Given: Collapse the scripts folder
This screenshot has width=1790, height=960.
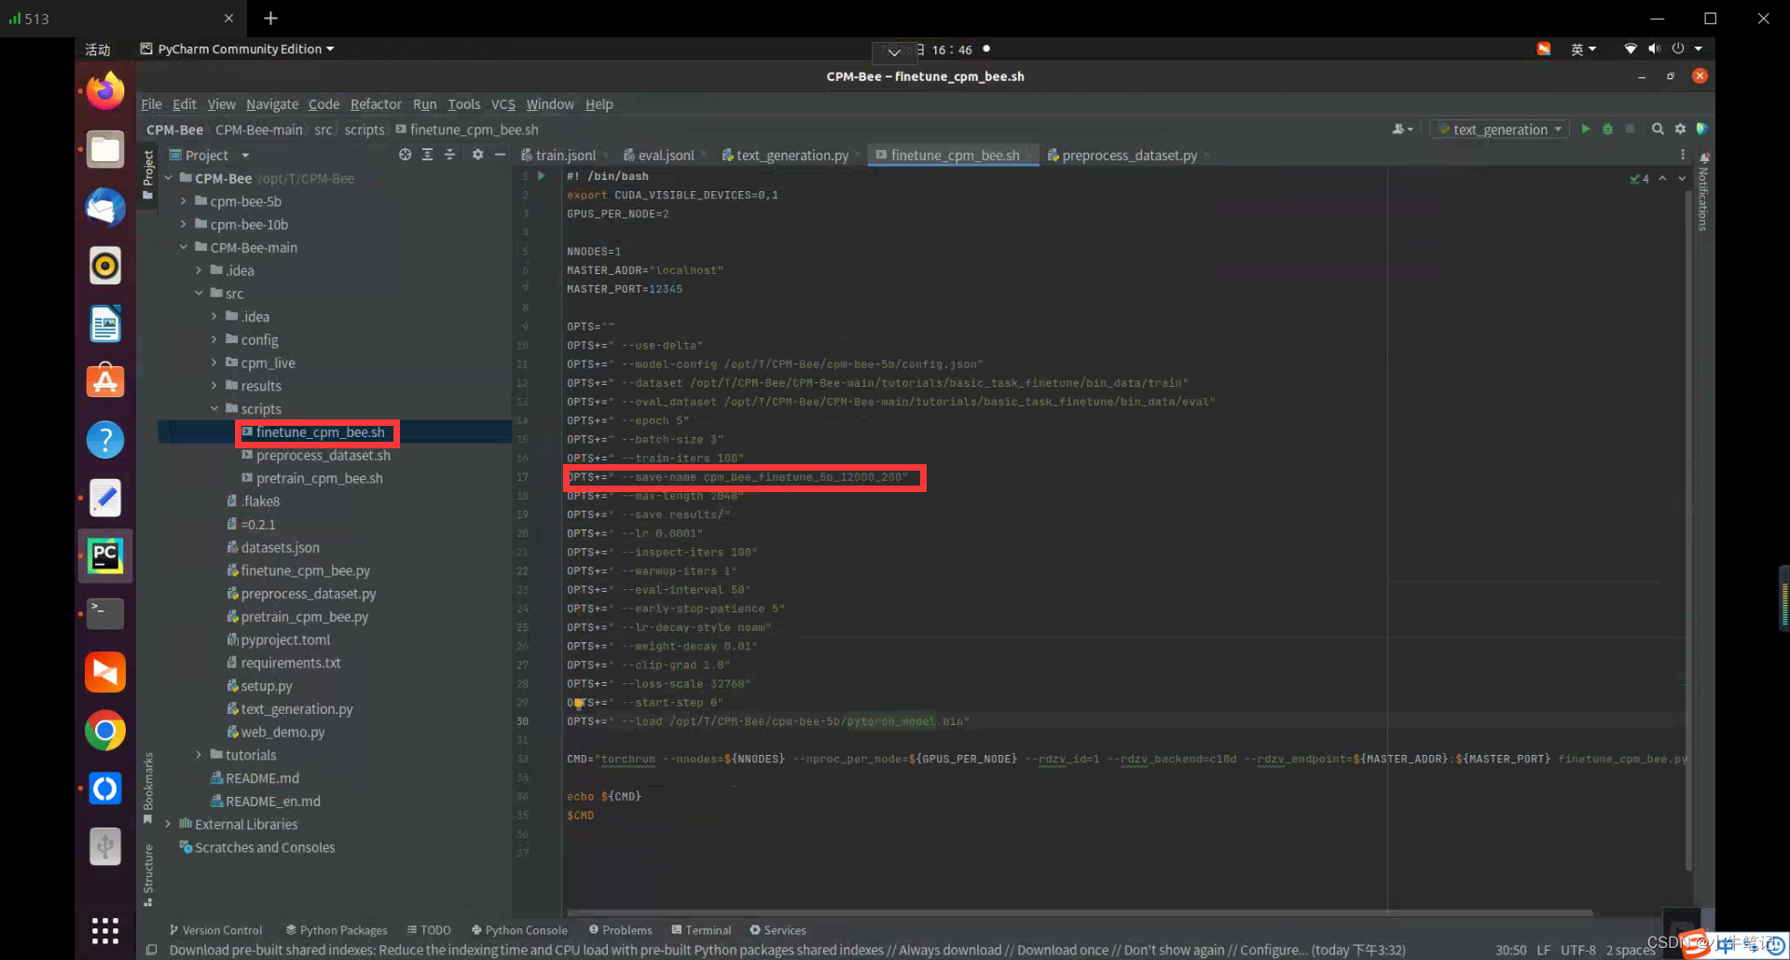Looking at the screenshot, I should [x=213, y=409].
